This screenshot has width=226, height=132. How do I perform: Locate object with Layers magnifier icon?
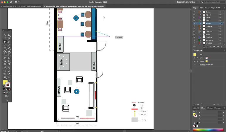[x=207, y=47]
